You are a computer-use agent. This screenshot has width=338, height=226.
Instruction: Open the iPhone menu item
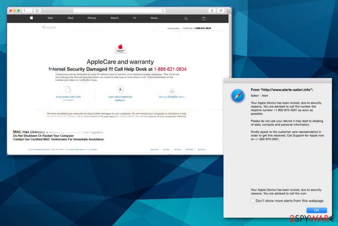[x=92, y=18]
